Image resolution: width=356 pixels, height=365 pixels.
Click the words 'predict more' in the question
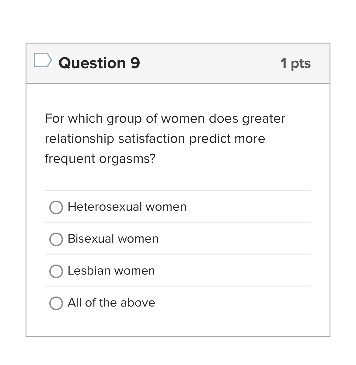coord(227,139)
